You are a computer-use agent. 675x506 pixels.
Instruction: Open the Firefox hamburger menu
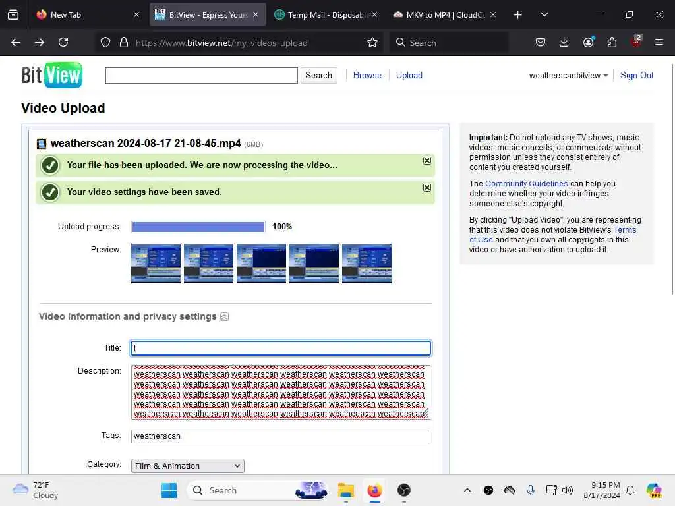659,42
